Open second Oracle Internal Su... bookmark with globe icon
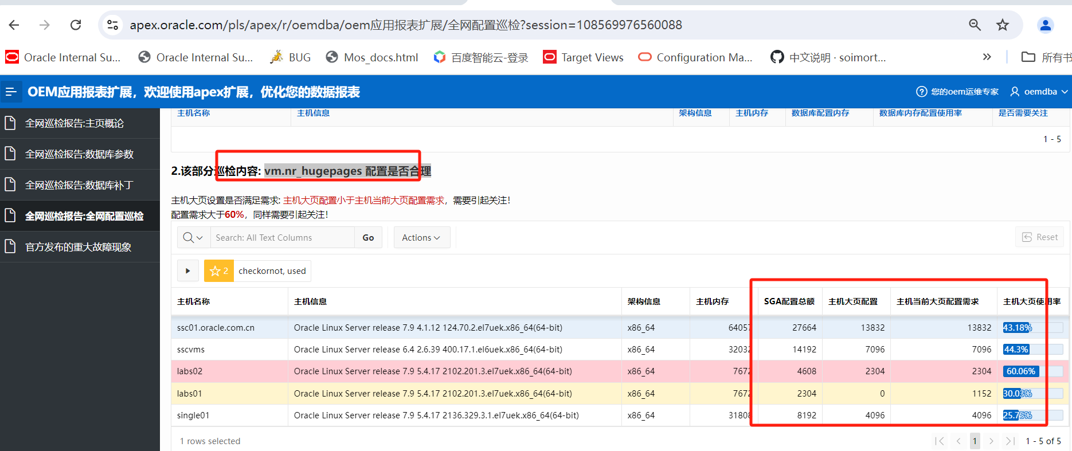Image resolution: width=1072 pixels, height=451 pixels. 195,57
